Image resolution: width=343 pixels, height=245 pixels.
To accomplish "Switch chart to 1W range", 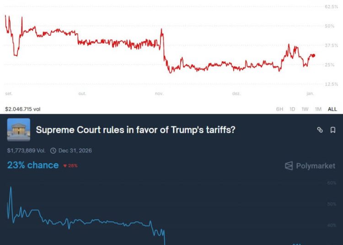I will (305, 109).
